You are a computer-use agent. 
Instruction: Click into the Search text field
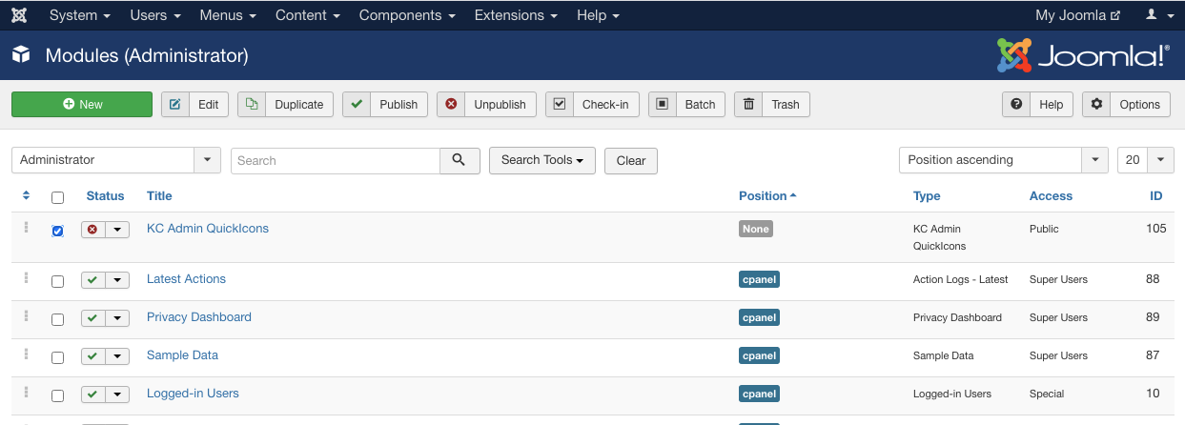[x=335, y=160]
